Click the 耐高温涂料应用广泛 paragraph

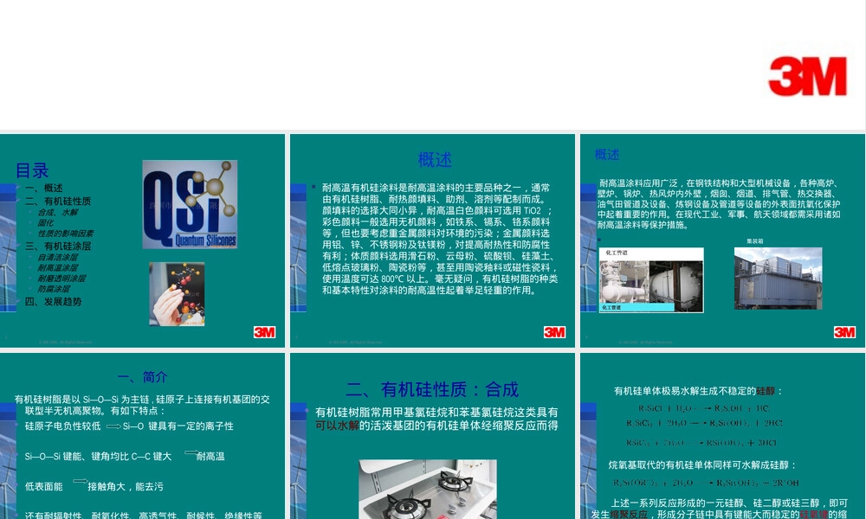(719, 204)
